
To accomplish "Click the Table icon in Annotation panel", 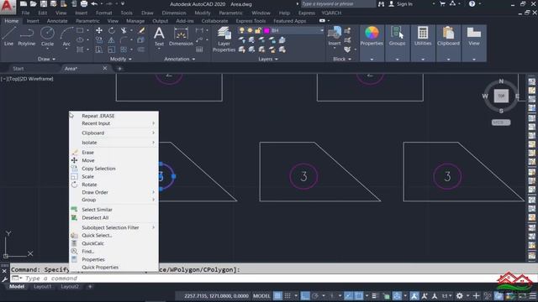I will [199, 49].
